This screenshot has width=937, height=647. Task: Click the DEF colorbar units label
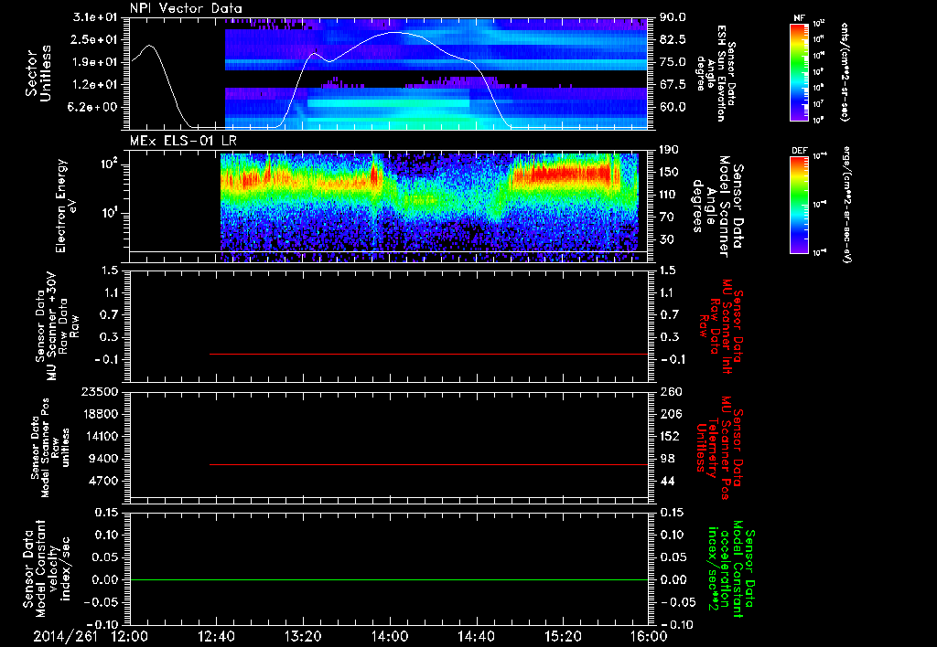[846, 205]
